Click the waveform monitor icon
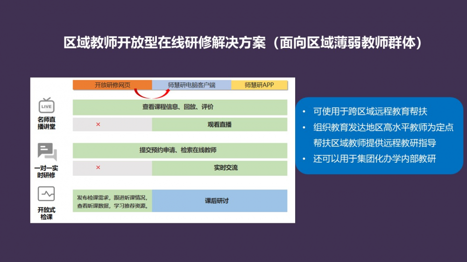Image resolution: width=467 pixels, height=262 pixels. click(x=47, y=193)
